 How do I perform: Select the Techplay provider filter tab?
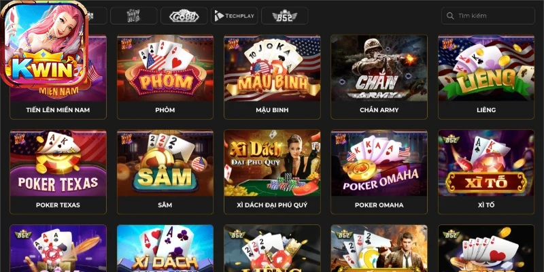pos(234,16)
